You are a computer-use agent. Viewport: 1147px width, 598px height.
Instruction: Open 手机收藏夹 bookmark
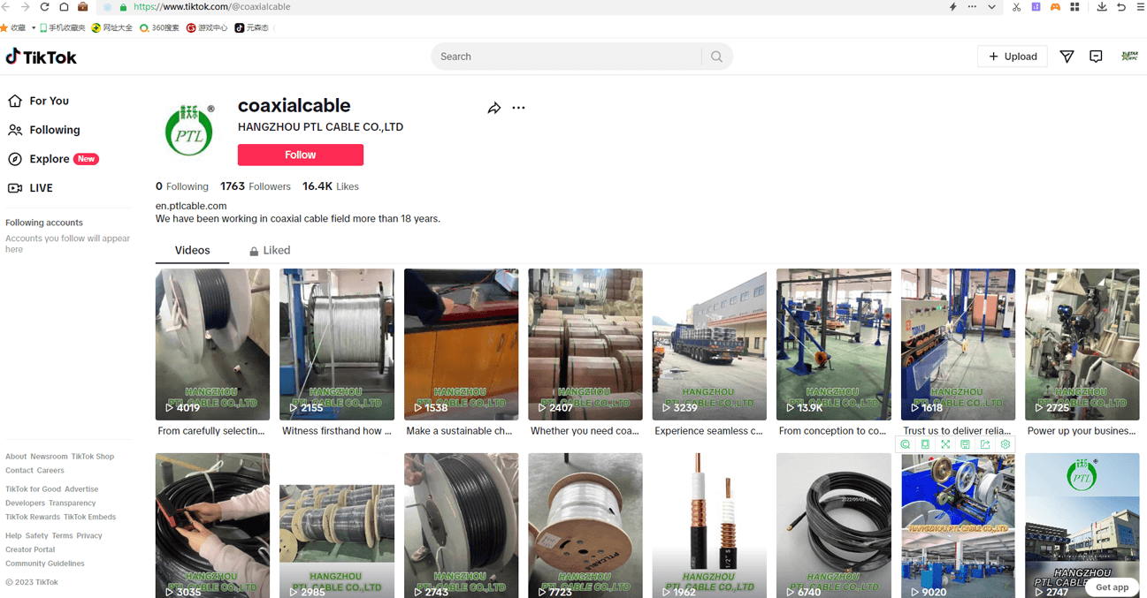pos(63,27)
